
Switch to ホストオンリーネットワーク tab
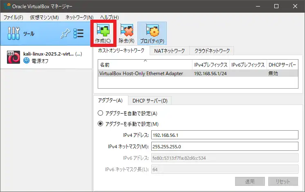click(x=121, y=51)
